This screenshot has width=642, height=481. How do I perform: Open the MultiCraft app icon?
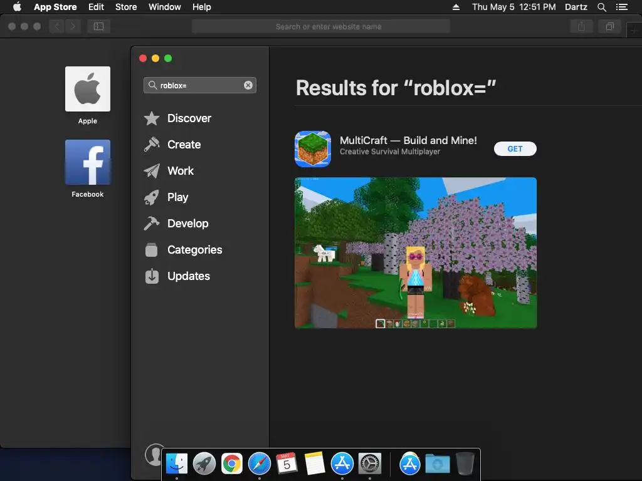point(313,149)
